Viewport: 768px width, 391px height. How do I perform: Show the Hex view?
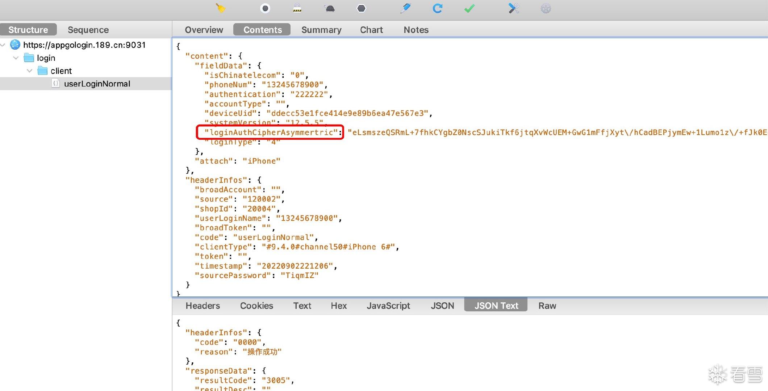pos(339,306)
